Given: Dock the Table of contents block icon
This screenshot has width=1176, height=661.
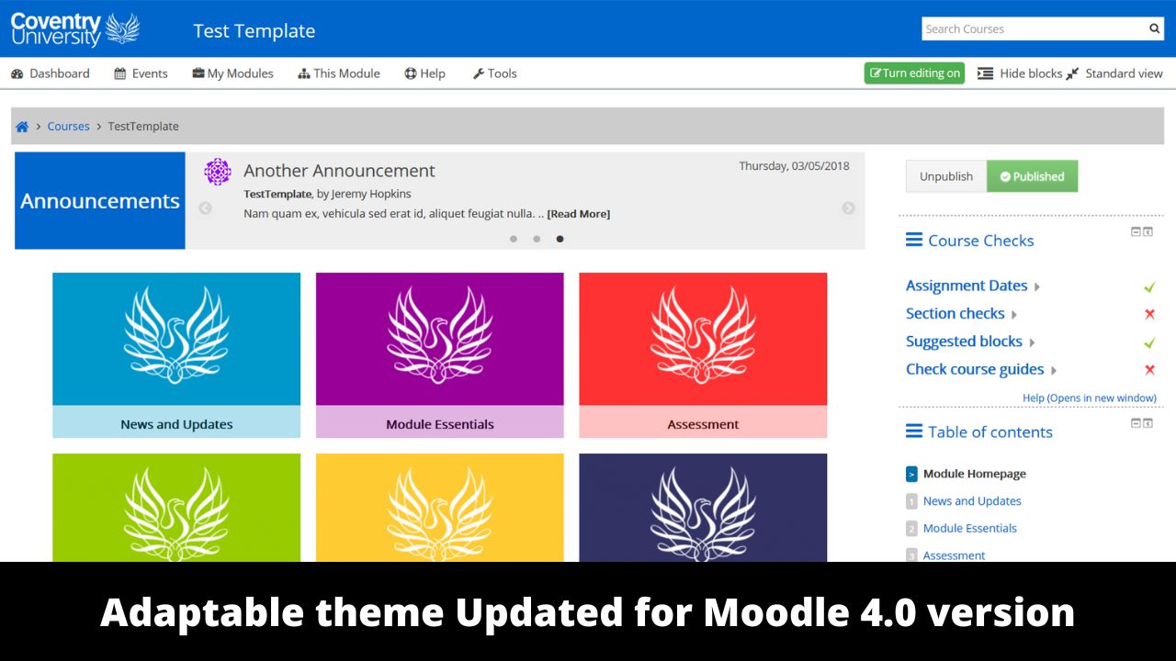Looking at the screenshot, I should tap(1148, 423).
